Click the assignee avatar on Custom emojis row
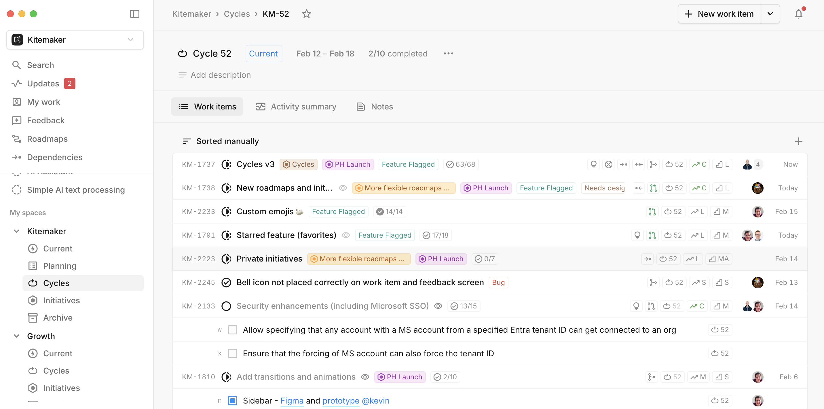The width and height of the screenshot is (824, 409). [x=757, y=211]
